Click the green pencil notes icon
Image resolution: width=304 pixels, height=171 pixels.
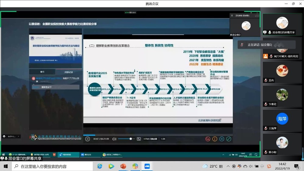click(x=228, y=139)
